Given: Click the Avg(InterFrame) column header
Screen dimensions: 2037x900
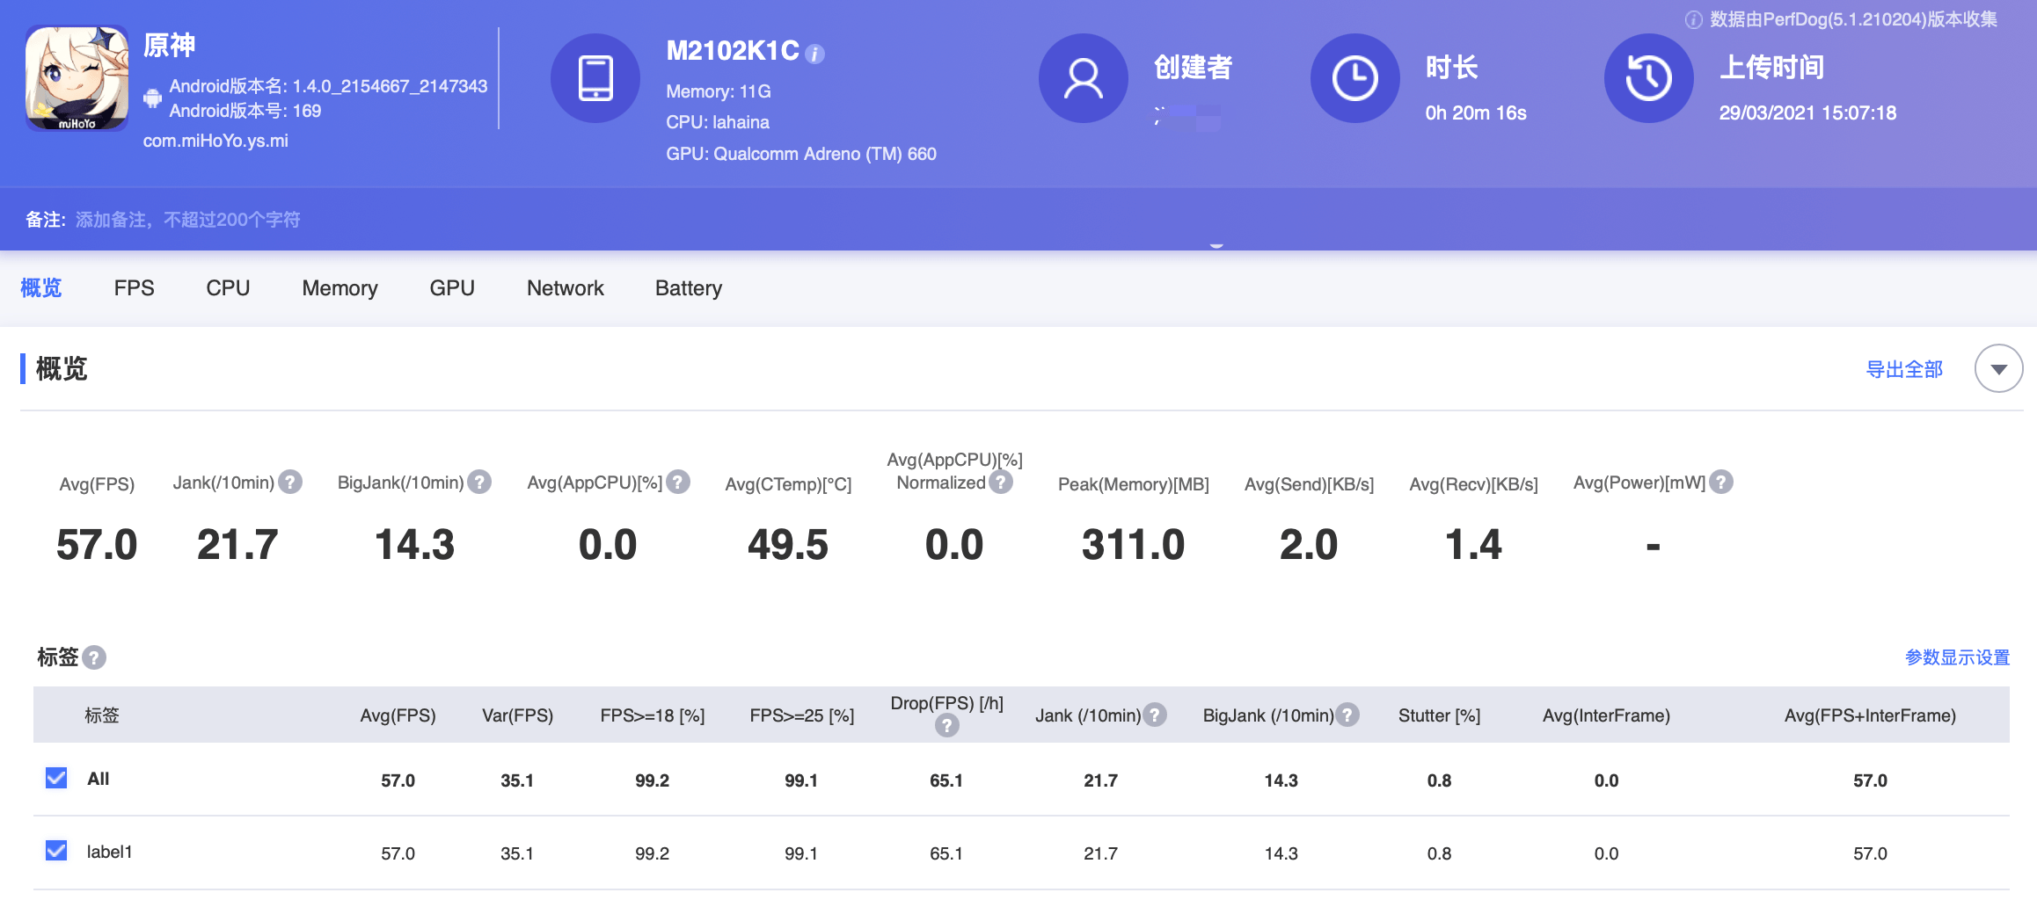Looking at the screenshot, I should (x=1606, y=715).
